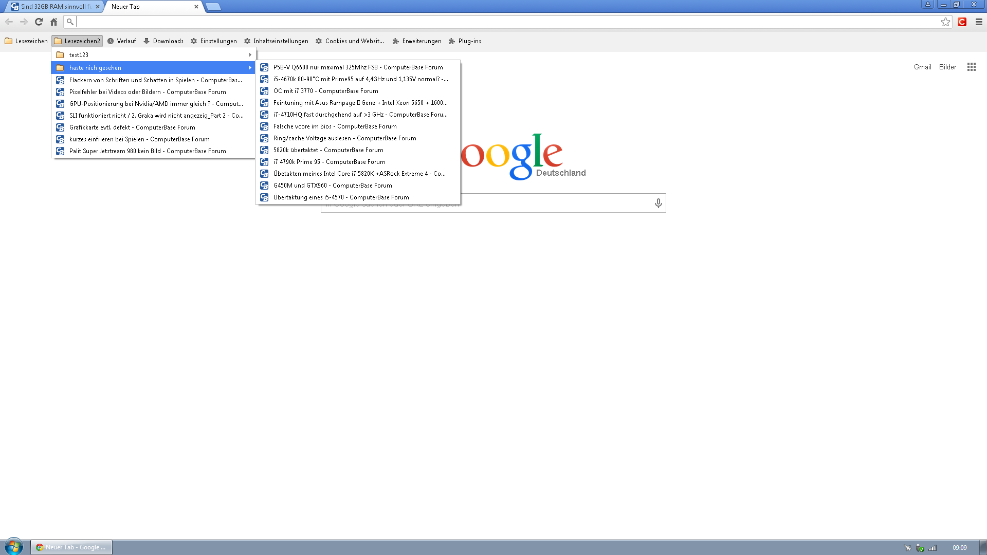Screen dimensions: 987x555
Task: Open 'Grafikkarte evtl. defekt' bookmark
Action: tap(132, 127)
